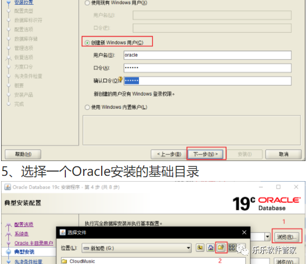This screenshot has height=264, width=306.
Task: Click the 浏览(R)... browse button
Action: [x=287, y=237]
